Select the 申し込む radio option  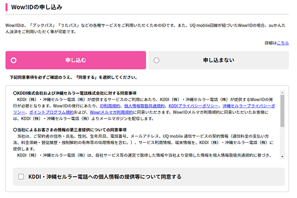(x=76, y=60)
